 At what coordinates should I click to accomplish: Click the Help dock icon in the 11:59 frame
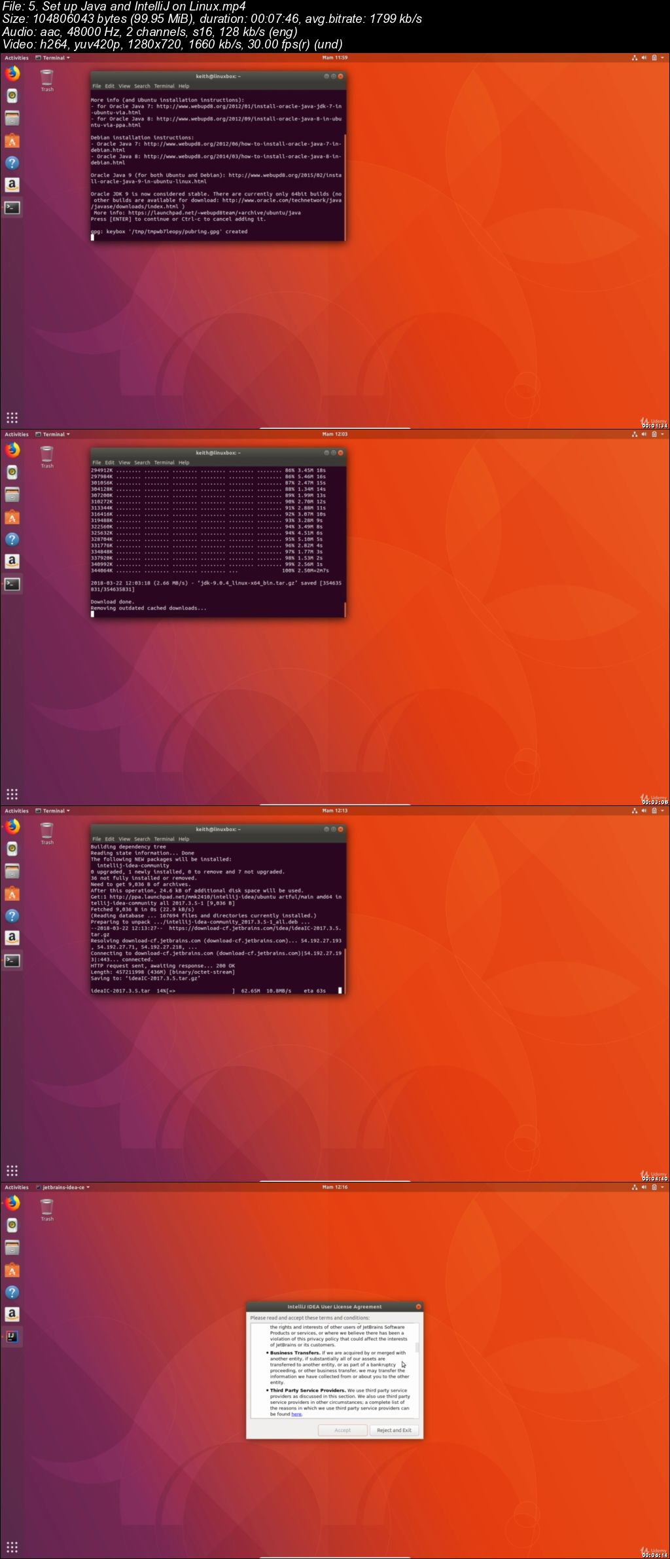(12, 163)
